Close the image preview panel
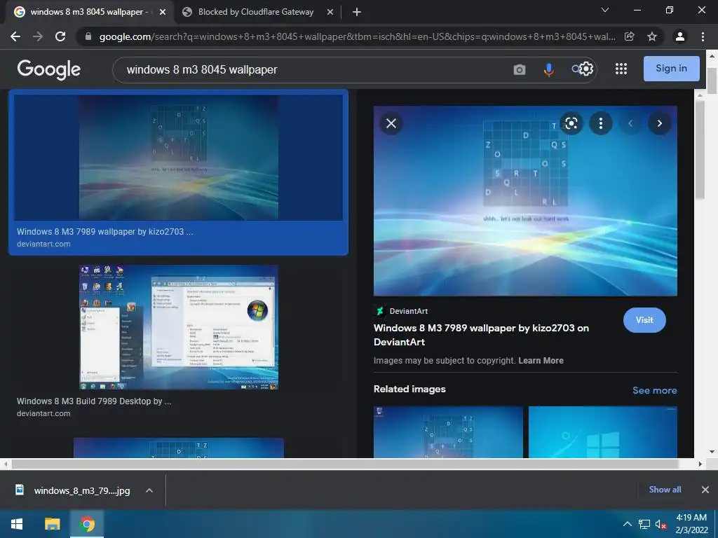The image size is (718, 538). coord(391,123)
